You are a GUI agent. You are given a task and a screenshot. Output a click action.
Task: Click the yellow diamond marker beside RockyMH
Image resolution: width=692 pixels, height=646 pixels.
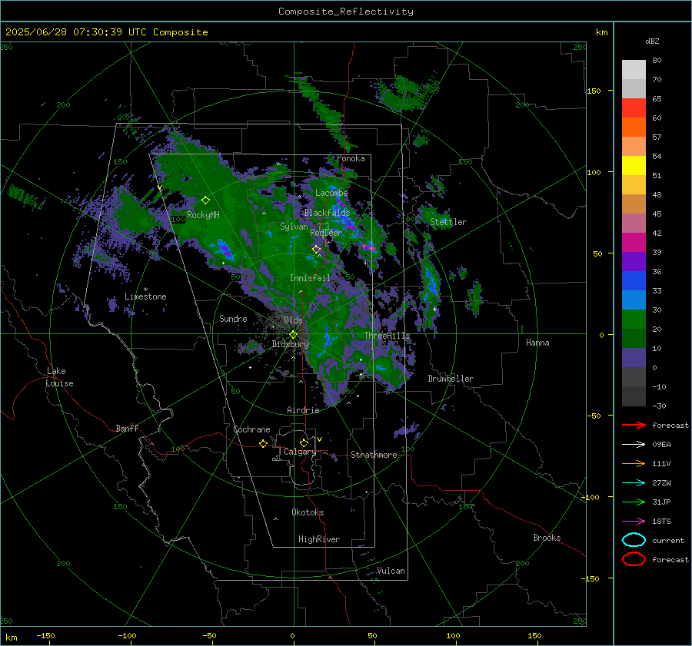point(205,200)
